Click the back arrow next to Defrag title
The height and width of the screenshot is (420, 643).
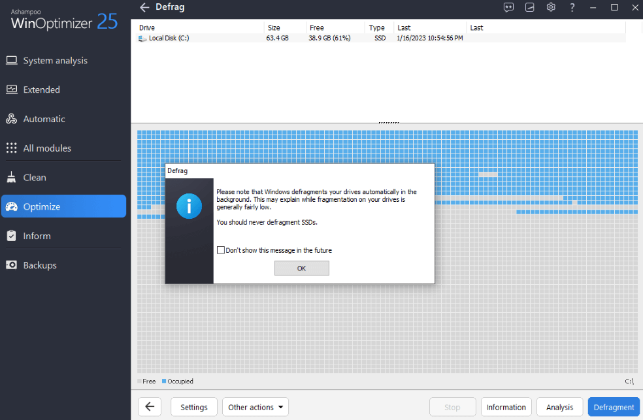pyautogui.click(x=144, y=7)
